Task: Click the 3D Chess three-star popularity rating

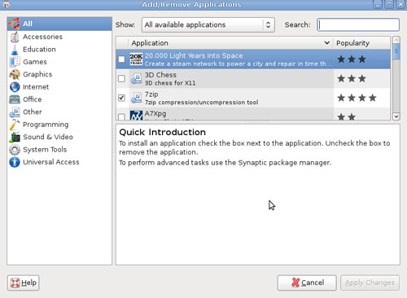Action: coord(352,78)
